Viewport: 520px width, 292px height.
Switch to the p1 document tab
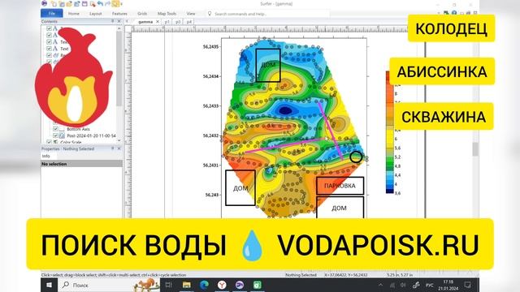(x=167, y=22)
